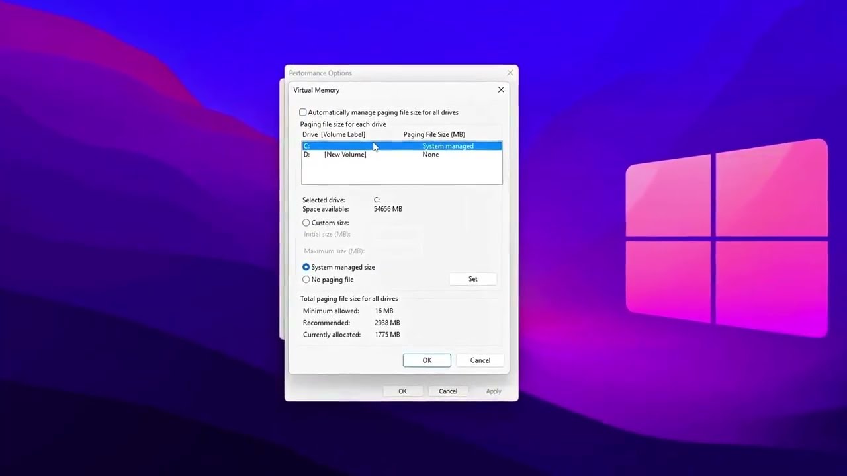The image size is (847, 476).
Task: Click the Drive [Volume Label] column header
Action: point(334,134)
